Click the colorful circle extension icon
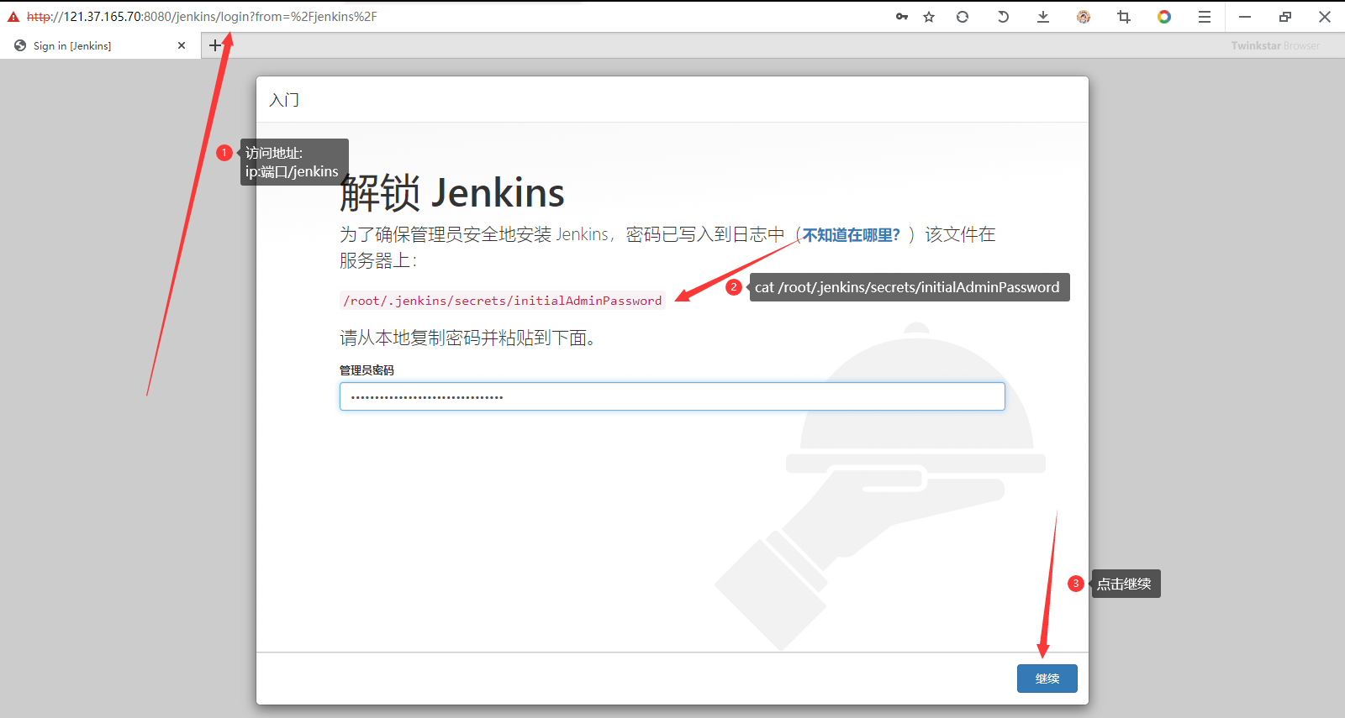Viewport: 1345px width, 718px height. point(1164,17)
